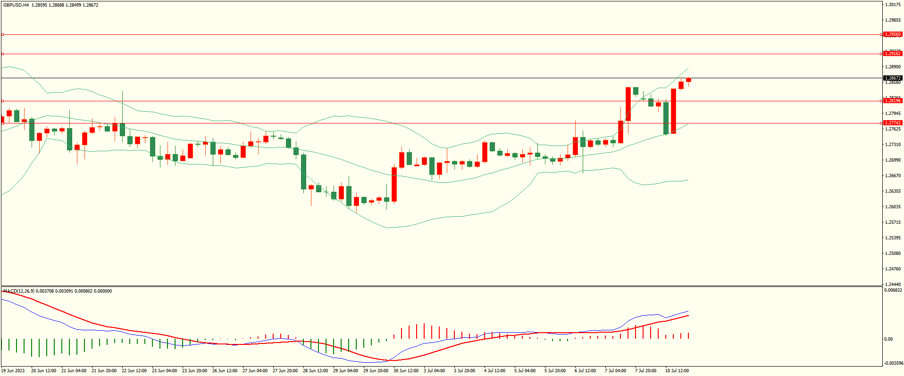Click the 1.24440 bottom price scale value
This screenshot has width=904, height=376.
(893, 285)
